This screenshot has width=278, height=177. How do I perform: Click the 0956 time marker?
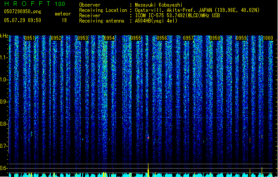click(x=162, y=38)
